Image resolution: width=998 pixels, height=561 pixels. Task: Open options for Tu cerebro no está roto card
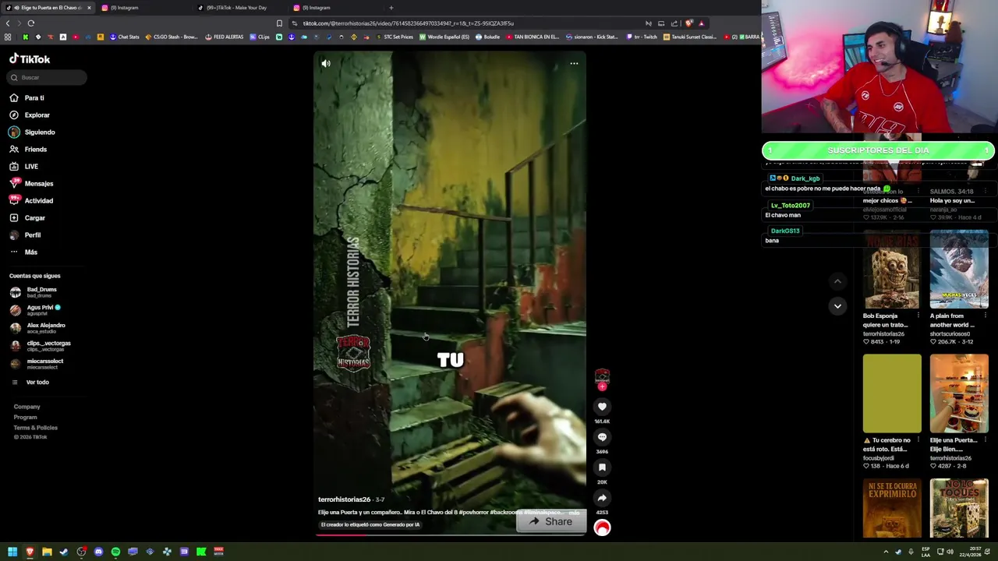click(x=918, y=440)
